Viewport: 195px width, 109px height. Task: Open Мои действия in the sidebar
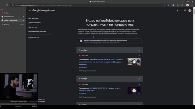[33, 18]
